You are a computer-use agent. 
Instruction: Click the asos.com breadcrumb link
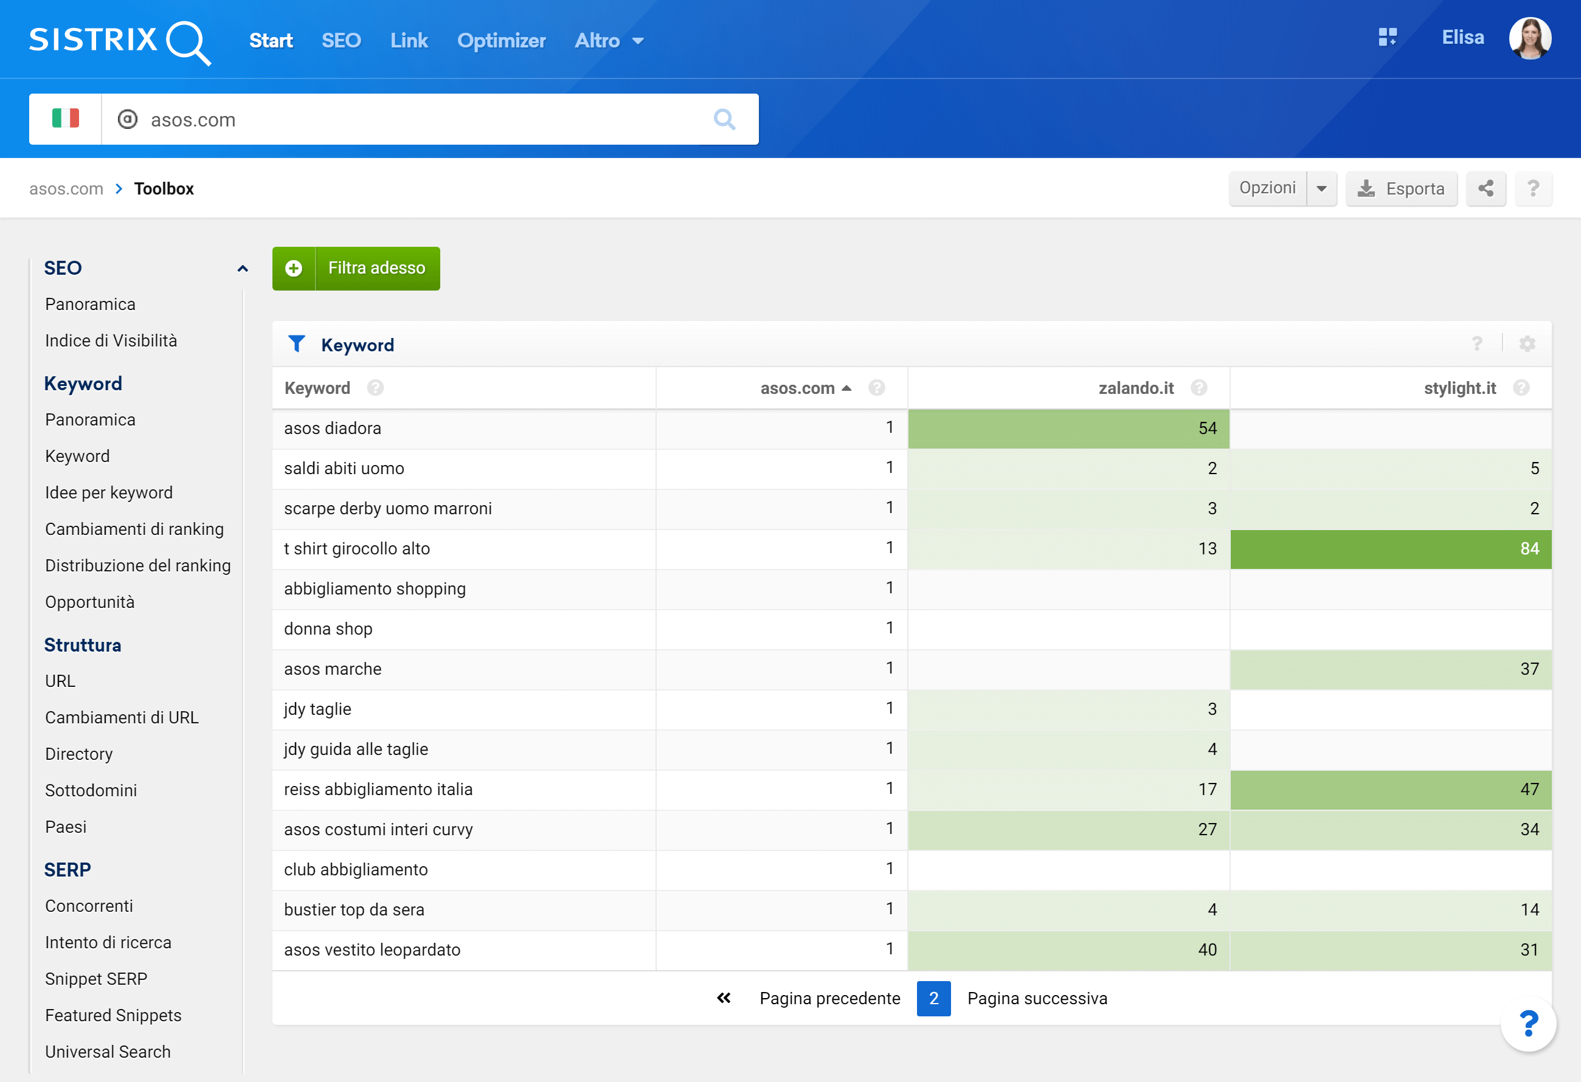[66, 188]
